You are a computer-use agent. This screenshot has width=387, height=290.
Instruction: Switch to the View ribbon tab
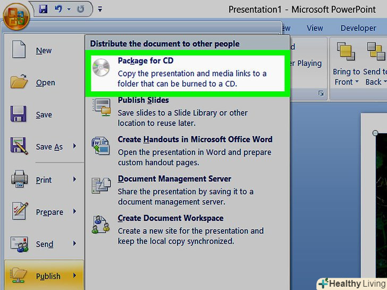click(x=315, y=28)
